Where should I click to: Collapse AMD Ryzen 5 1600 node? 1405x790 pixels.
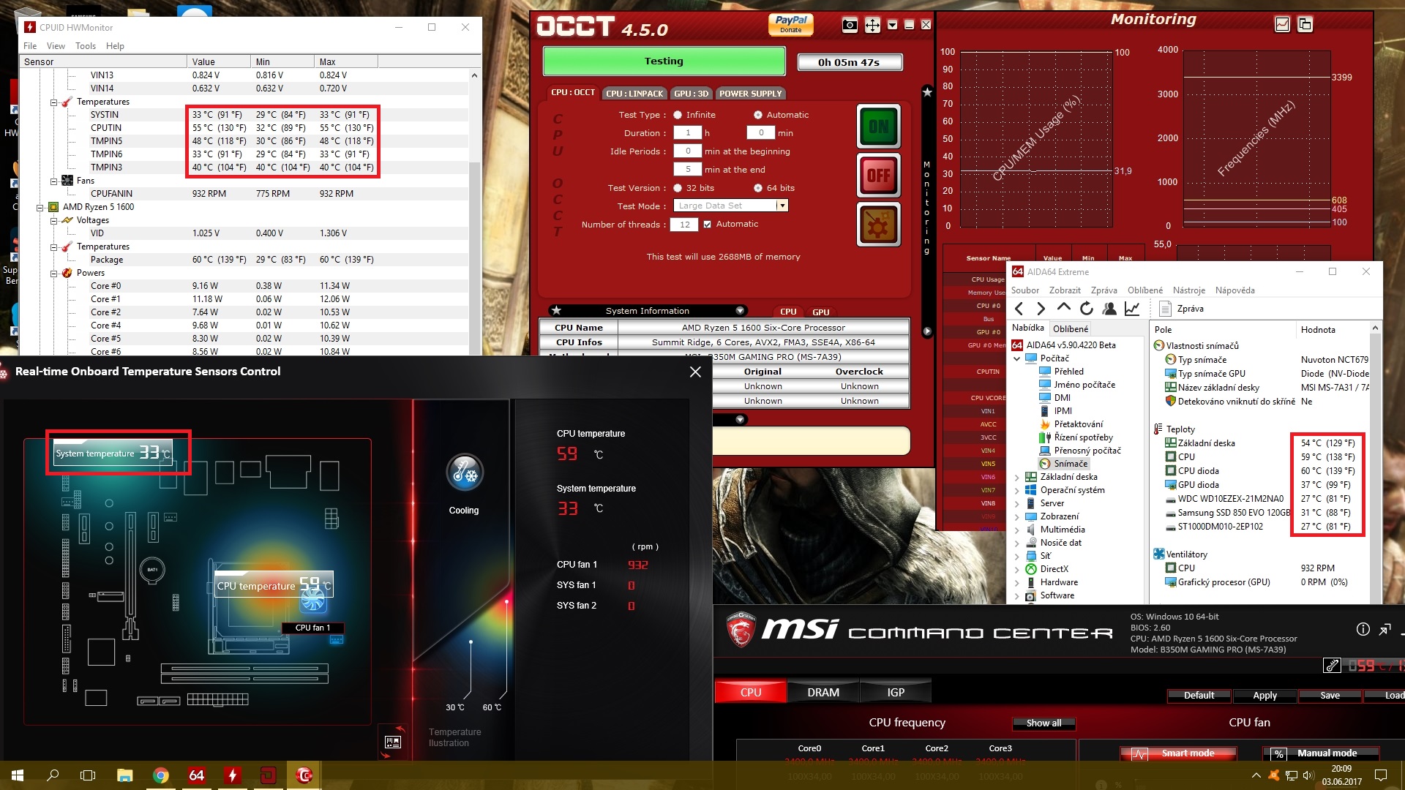pyautogui.click(x=40, y=208)
